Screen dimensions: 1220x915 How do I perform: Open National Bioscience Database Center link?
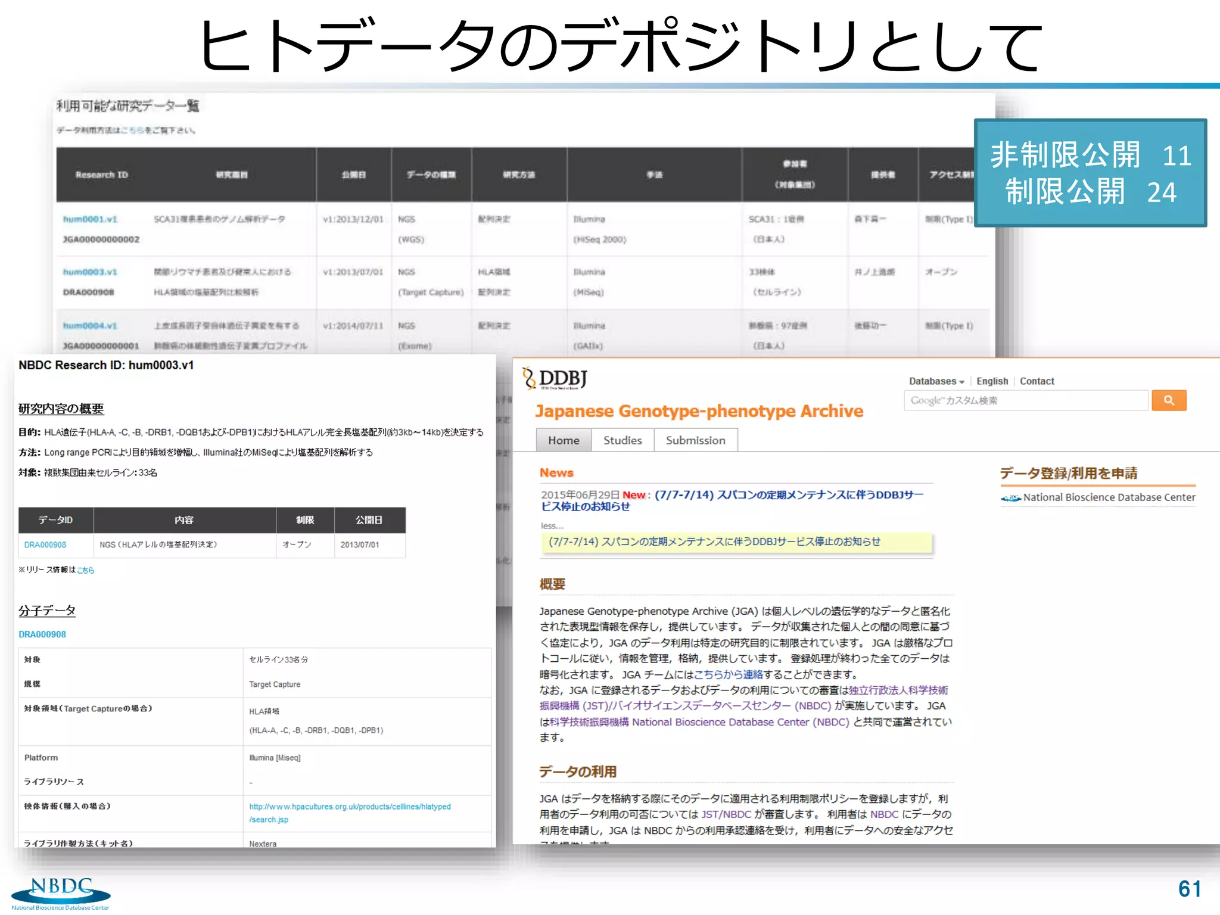[1109, 497]
